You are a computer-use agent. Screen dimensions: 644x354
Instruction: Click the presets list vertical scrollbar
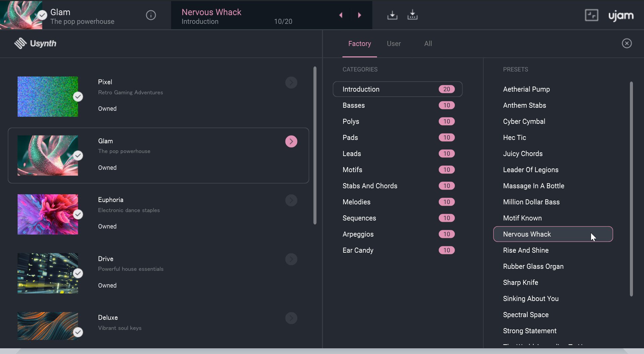[631, 189]
